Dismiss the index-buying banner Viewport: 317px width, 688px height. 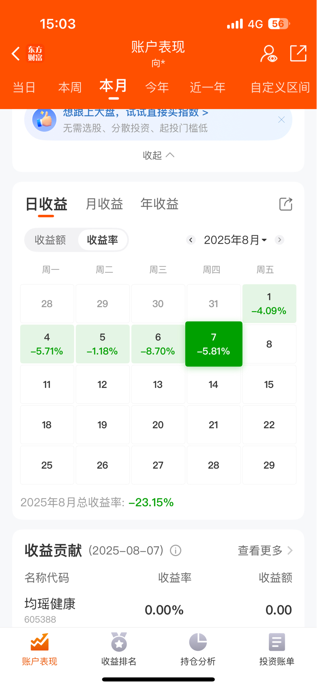point(282,120)
